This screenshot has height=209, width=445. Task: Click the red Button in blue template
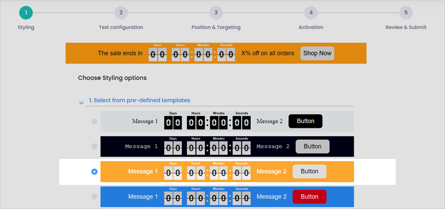click(309, 197)
